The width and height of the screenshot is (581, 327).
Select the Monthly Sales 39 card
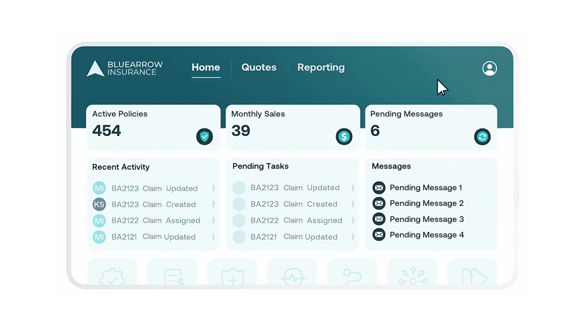click(293, 127)
